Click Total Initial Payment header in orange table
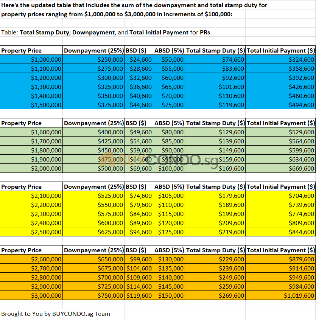The height and width of the screenshot is (320, 316). pyautogui.click(x=280, y=250)
